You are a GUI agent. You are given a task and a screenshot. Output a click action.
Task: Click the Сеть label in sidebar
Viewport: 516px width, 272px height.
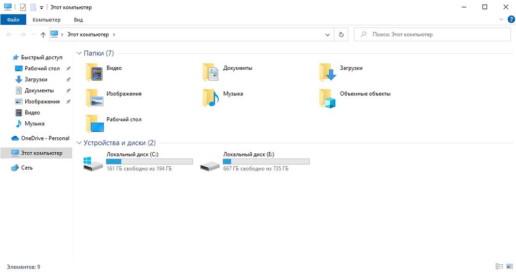tap(27, 168)
